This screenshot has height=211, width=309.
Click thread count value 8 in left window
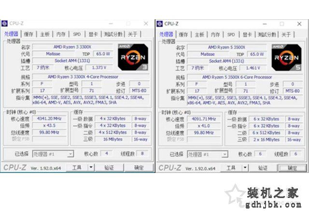[142, 153]
